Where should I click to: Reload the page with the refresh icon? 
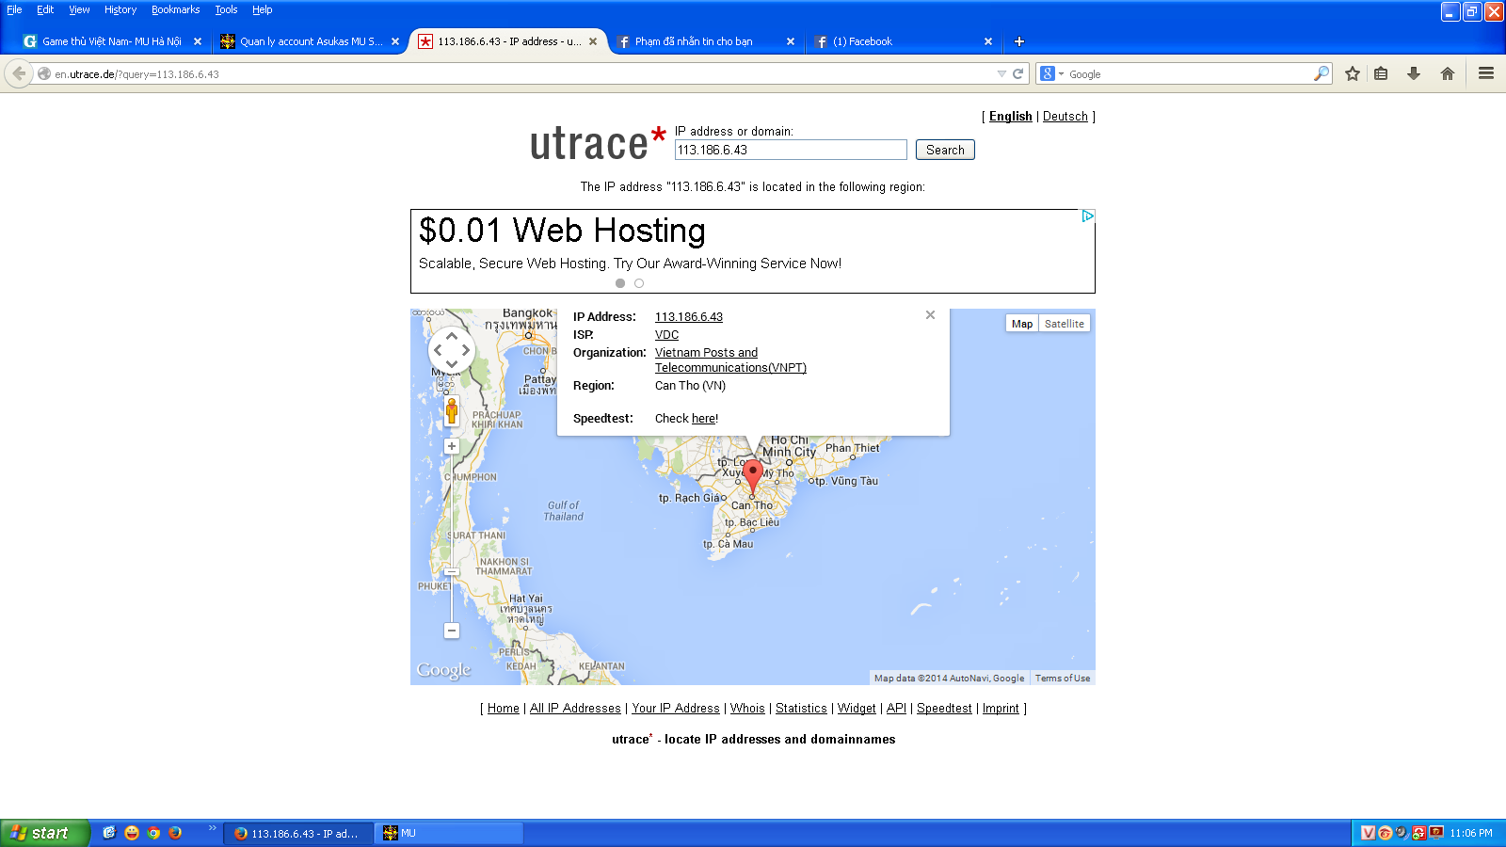1017,73
